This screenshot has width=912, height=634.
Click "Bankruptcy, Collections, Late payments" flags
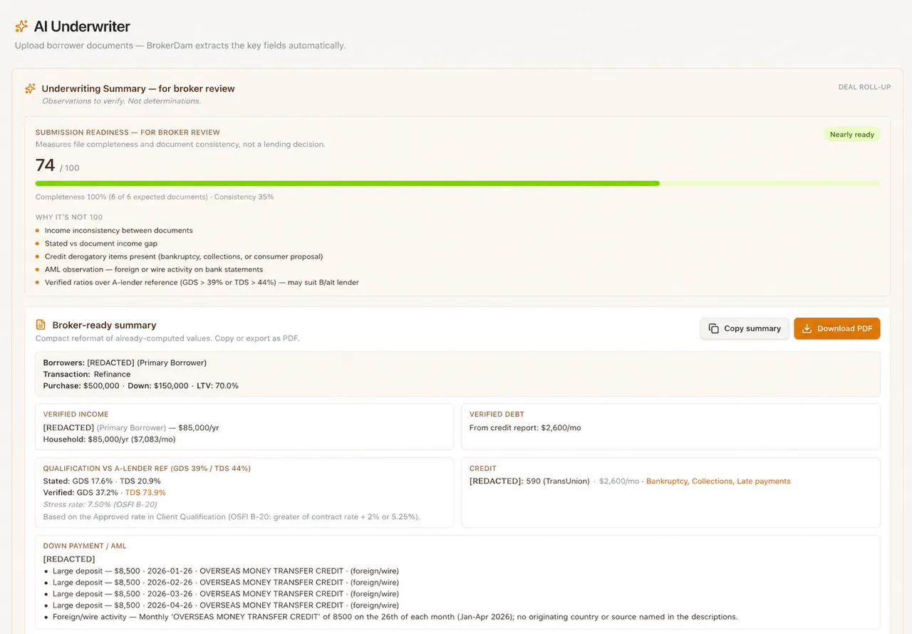click(x=718, y=481)
